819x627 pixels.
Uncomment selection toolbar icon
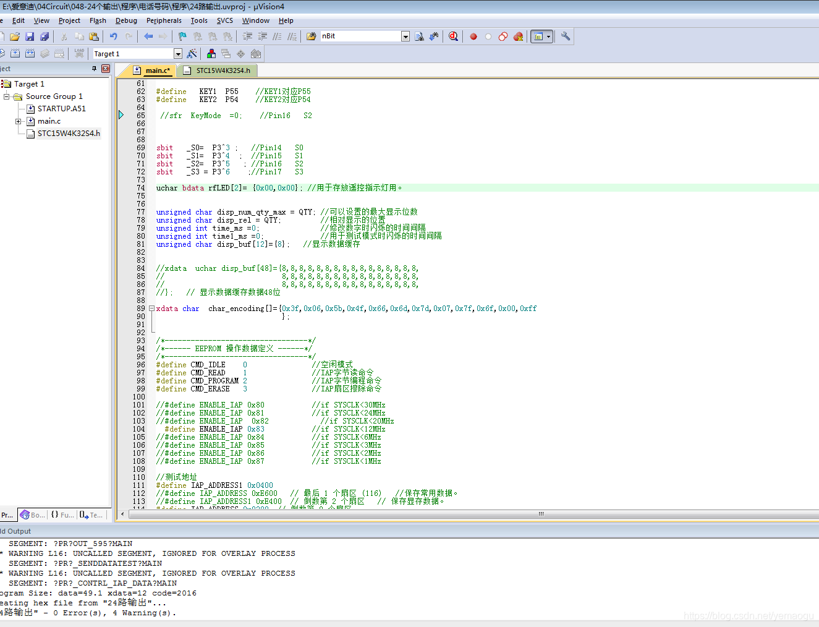click(292, 36)
